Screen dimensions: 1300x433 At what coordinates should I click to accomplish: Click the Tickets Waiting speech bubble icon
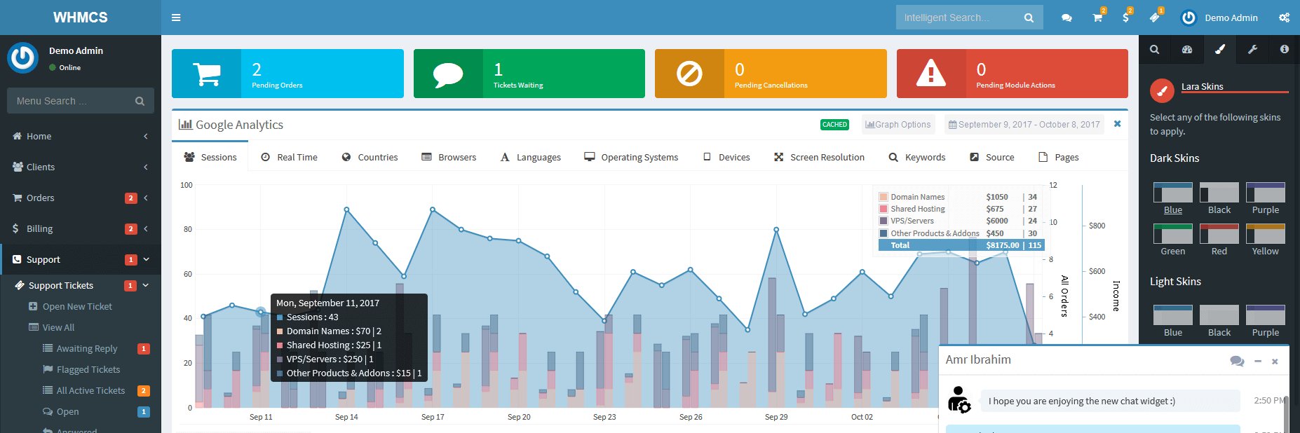point(448,74)
